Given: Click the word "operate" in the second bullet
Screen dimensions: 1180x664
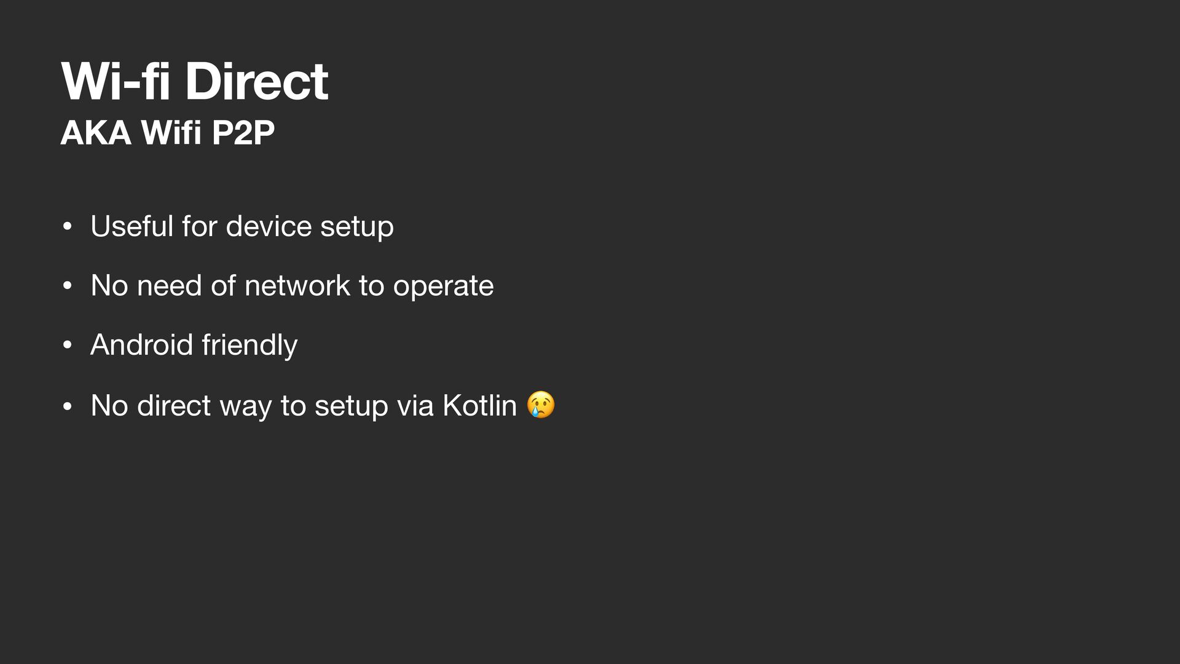Looking at the screenshot, I should point(443,287).
